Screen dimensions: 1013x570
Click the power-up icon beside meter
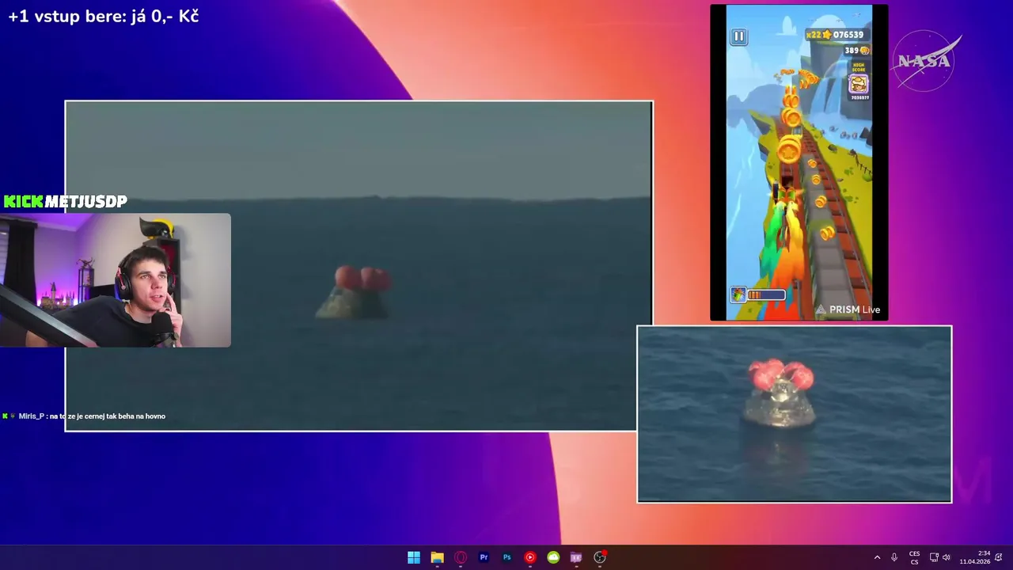pos(738,295)
